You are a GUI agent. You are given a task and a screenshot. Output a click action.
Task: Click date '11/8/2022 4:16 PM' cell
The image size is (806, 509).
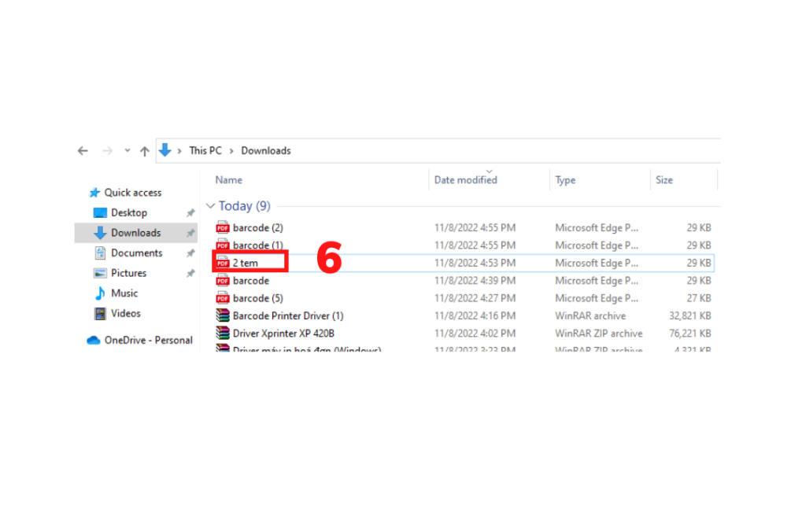tap(475, 316)
